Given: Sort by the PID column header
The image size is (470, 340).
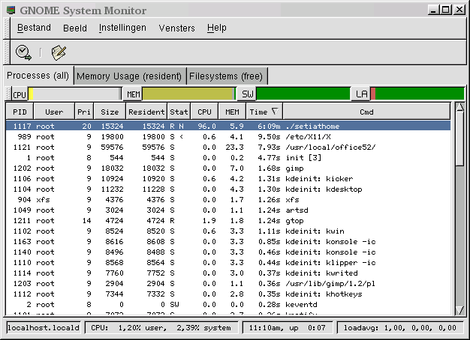Looking at the screenshot, I should click(20, 112).
